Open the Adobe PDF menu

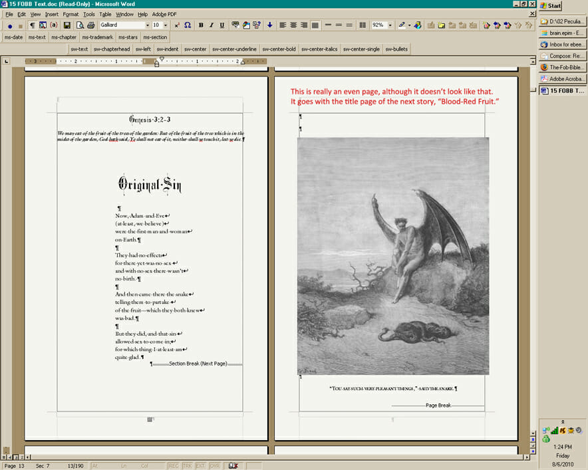164,14
